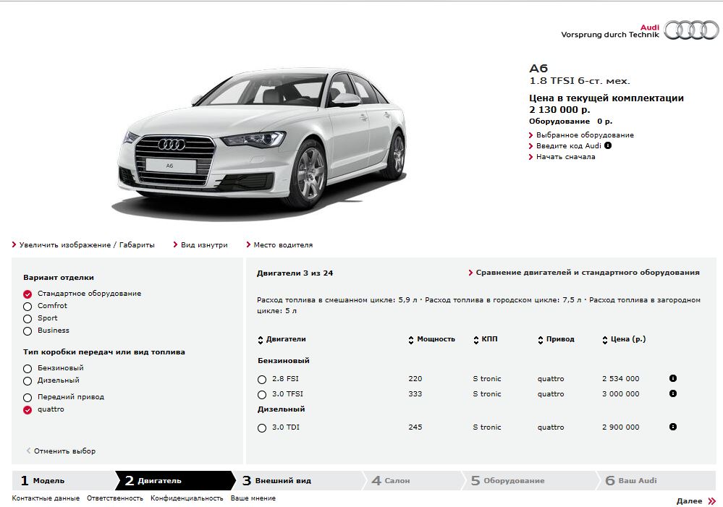Click the double-arrow icon next to Далее
The height and width of the screenshot is (507, 723).
pos(711,501)
